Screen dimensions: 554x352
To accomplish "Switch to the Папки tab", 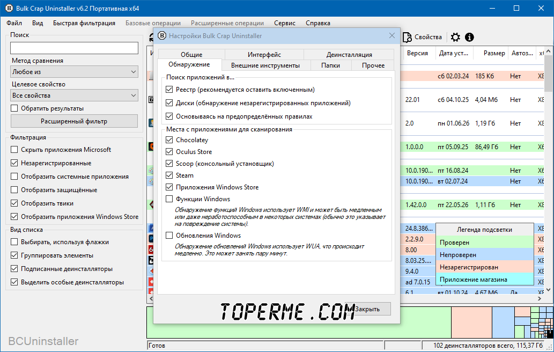I will [x=331, y=65].
